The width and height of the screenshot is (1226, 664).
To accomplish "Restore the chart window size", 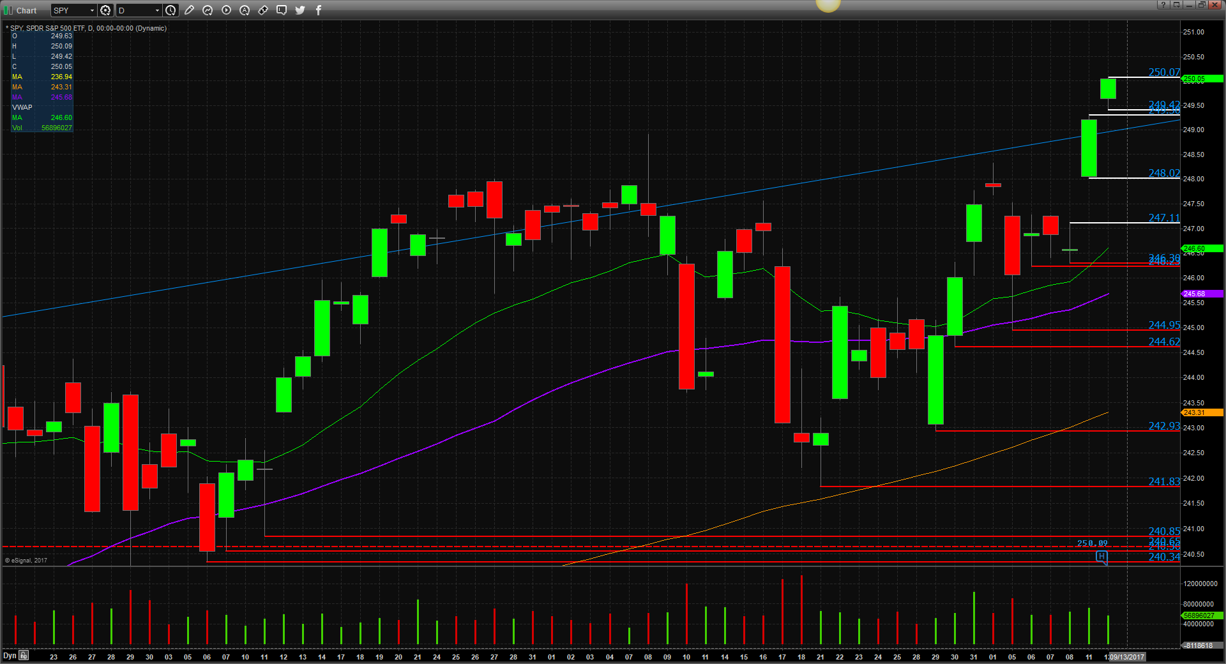I will pyautogui.click(x=1201, y=4).
